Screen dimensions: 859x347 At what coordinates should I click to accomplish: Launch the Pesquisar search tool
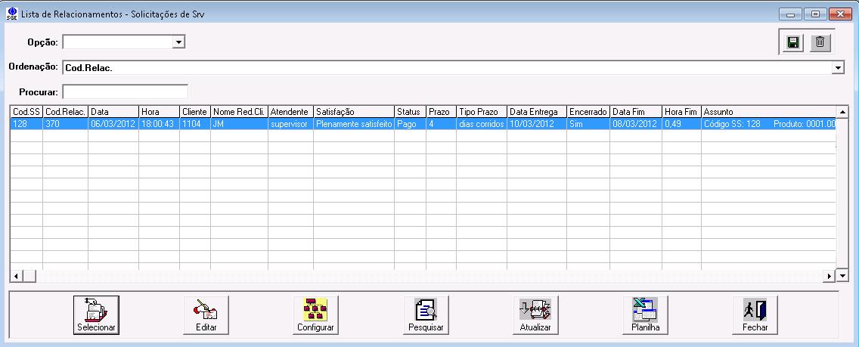point(426,314)
